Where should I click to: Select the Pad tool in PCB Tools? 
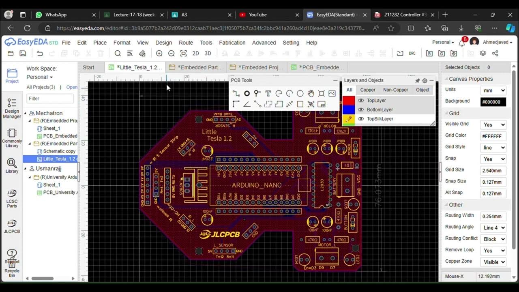click(247, 93)
